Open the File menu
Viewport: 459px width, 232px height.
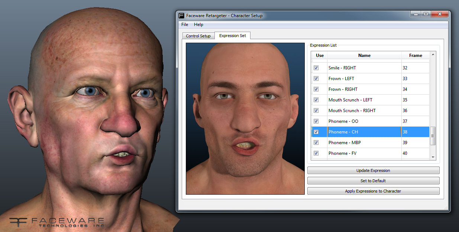click(x=185, y=24)
